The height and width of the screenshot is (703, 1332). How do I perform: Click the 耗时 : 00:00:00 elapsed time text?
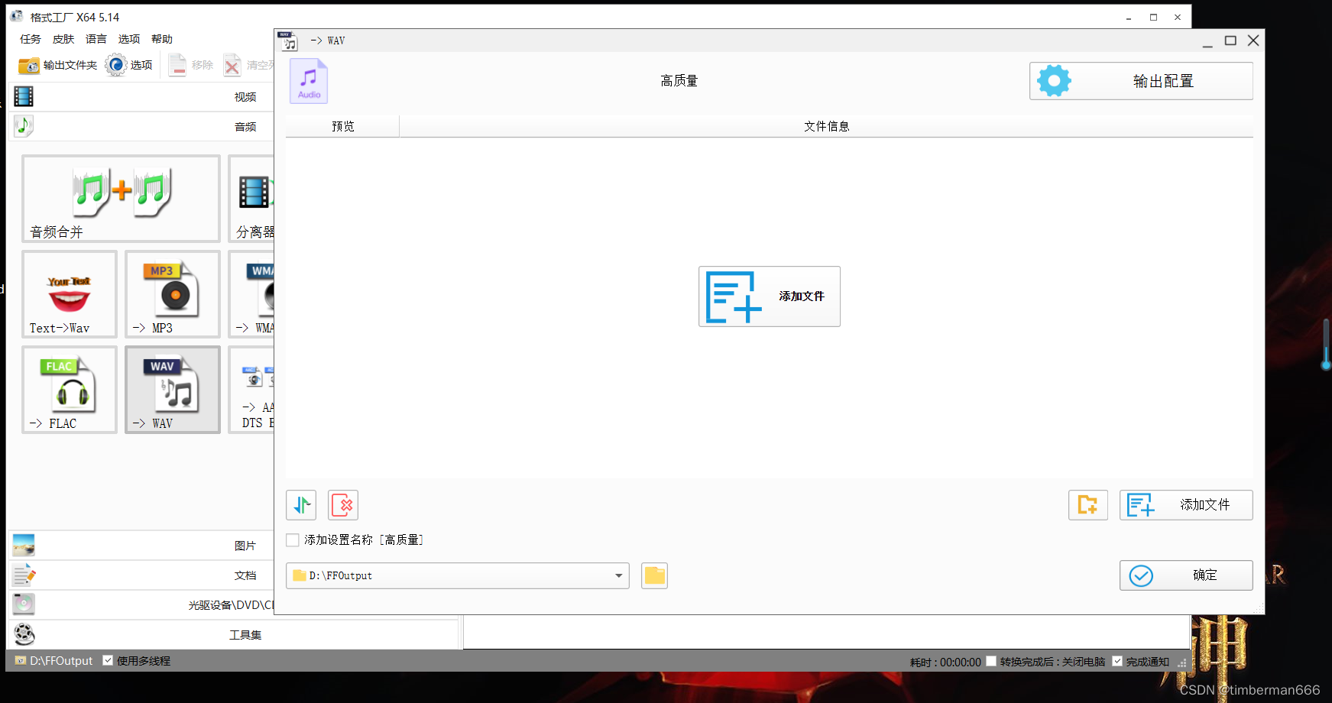tap(945, 663)
